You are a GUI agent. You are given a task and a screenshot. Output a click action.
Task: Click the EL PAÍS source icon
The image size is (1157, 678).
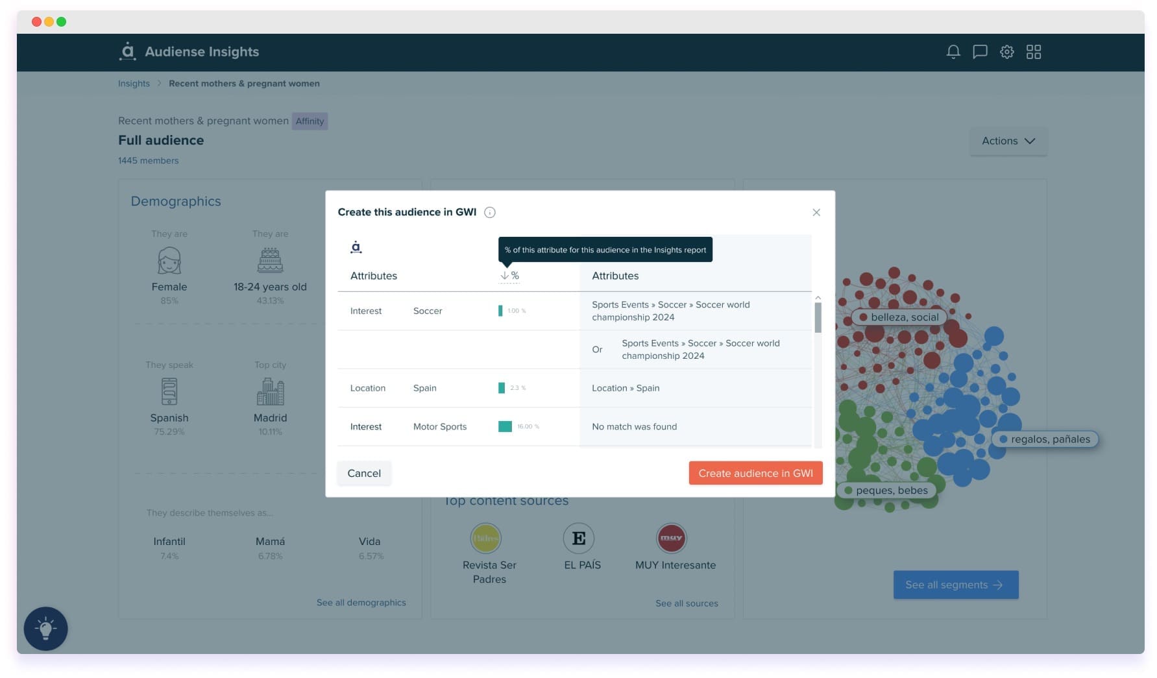(578, 538)
